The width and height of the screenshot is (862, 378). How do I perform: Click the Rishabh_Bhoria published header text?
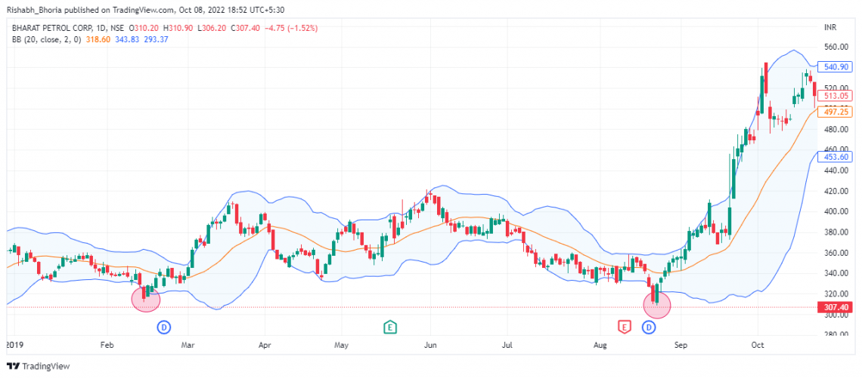coord(146,9)
